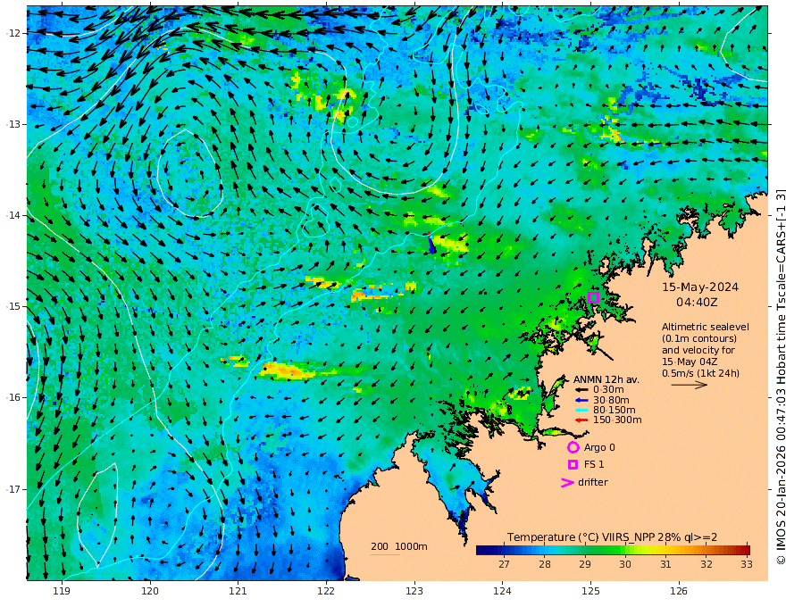Click colorbar tick label 32
The width and height of the screenshot is (786, 607).
click(x=707, y=564)
